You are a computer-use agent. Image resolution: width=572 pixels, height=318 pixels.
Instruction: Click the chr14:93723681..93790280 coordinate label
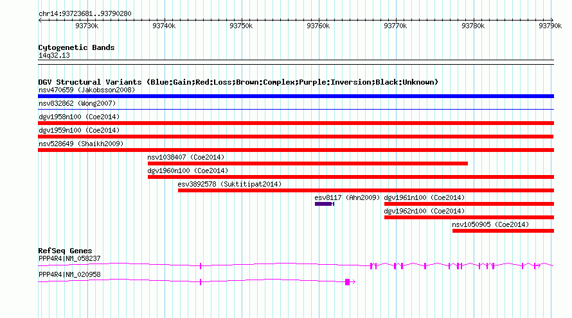coord(85,14)
